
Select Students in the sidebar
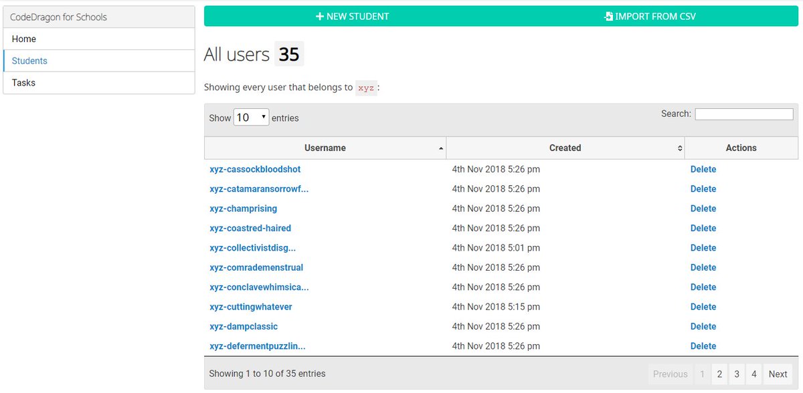tap(99, 61)
